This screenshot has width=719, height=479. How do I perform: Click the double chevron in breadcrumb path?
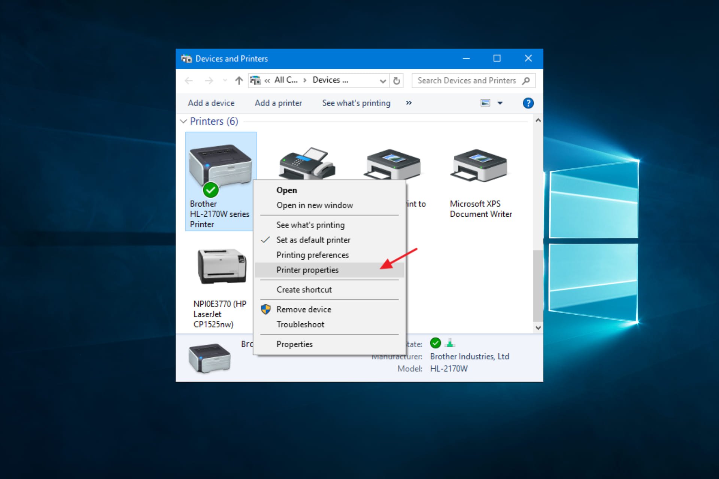click(267, 80)
